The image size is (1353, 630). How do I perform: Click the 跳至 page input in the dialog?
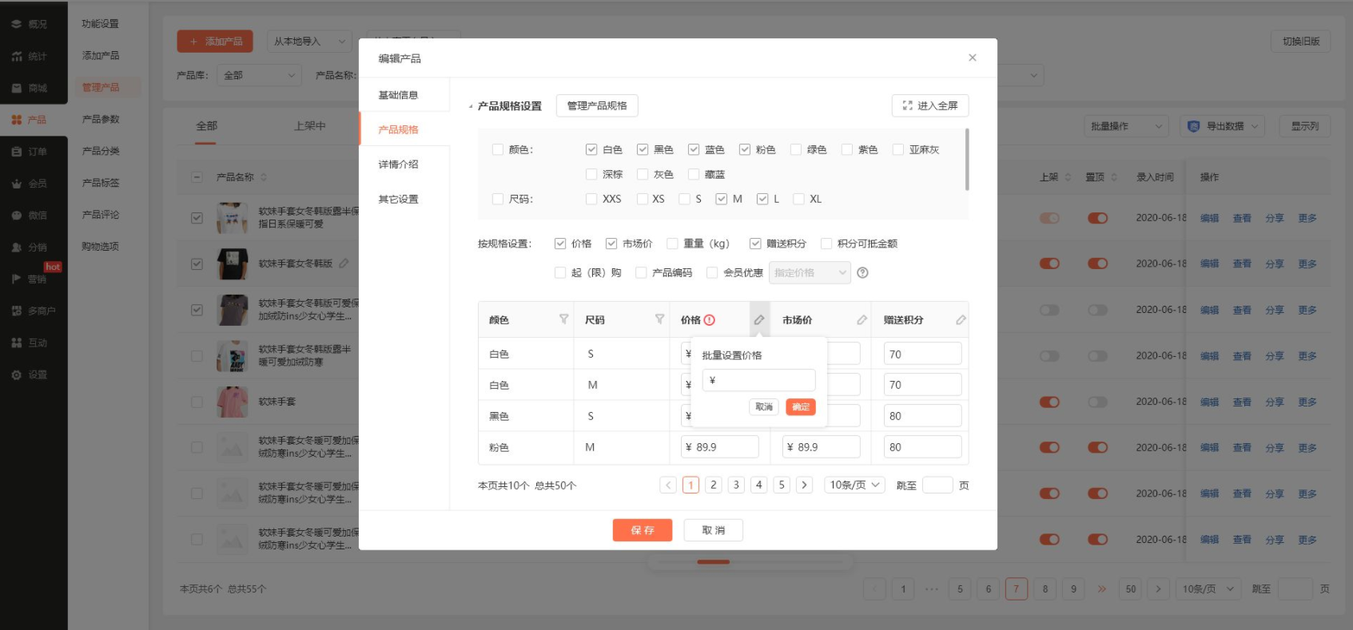[x=937, y=485]
